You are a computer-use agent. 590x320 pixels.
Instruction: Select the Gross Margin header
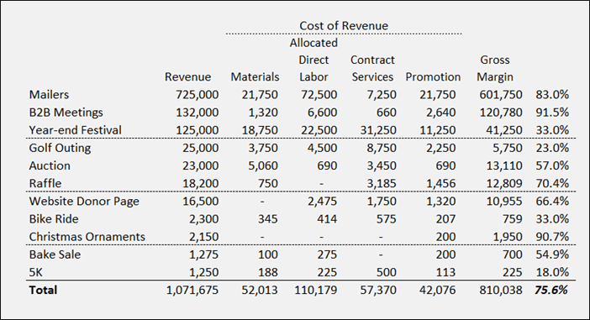(495, 68)
